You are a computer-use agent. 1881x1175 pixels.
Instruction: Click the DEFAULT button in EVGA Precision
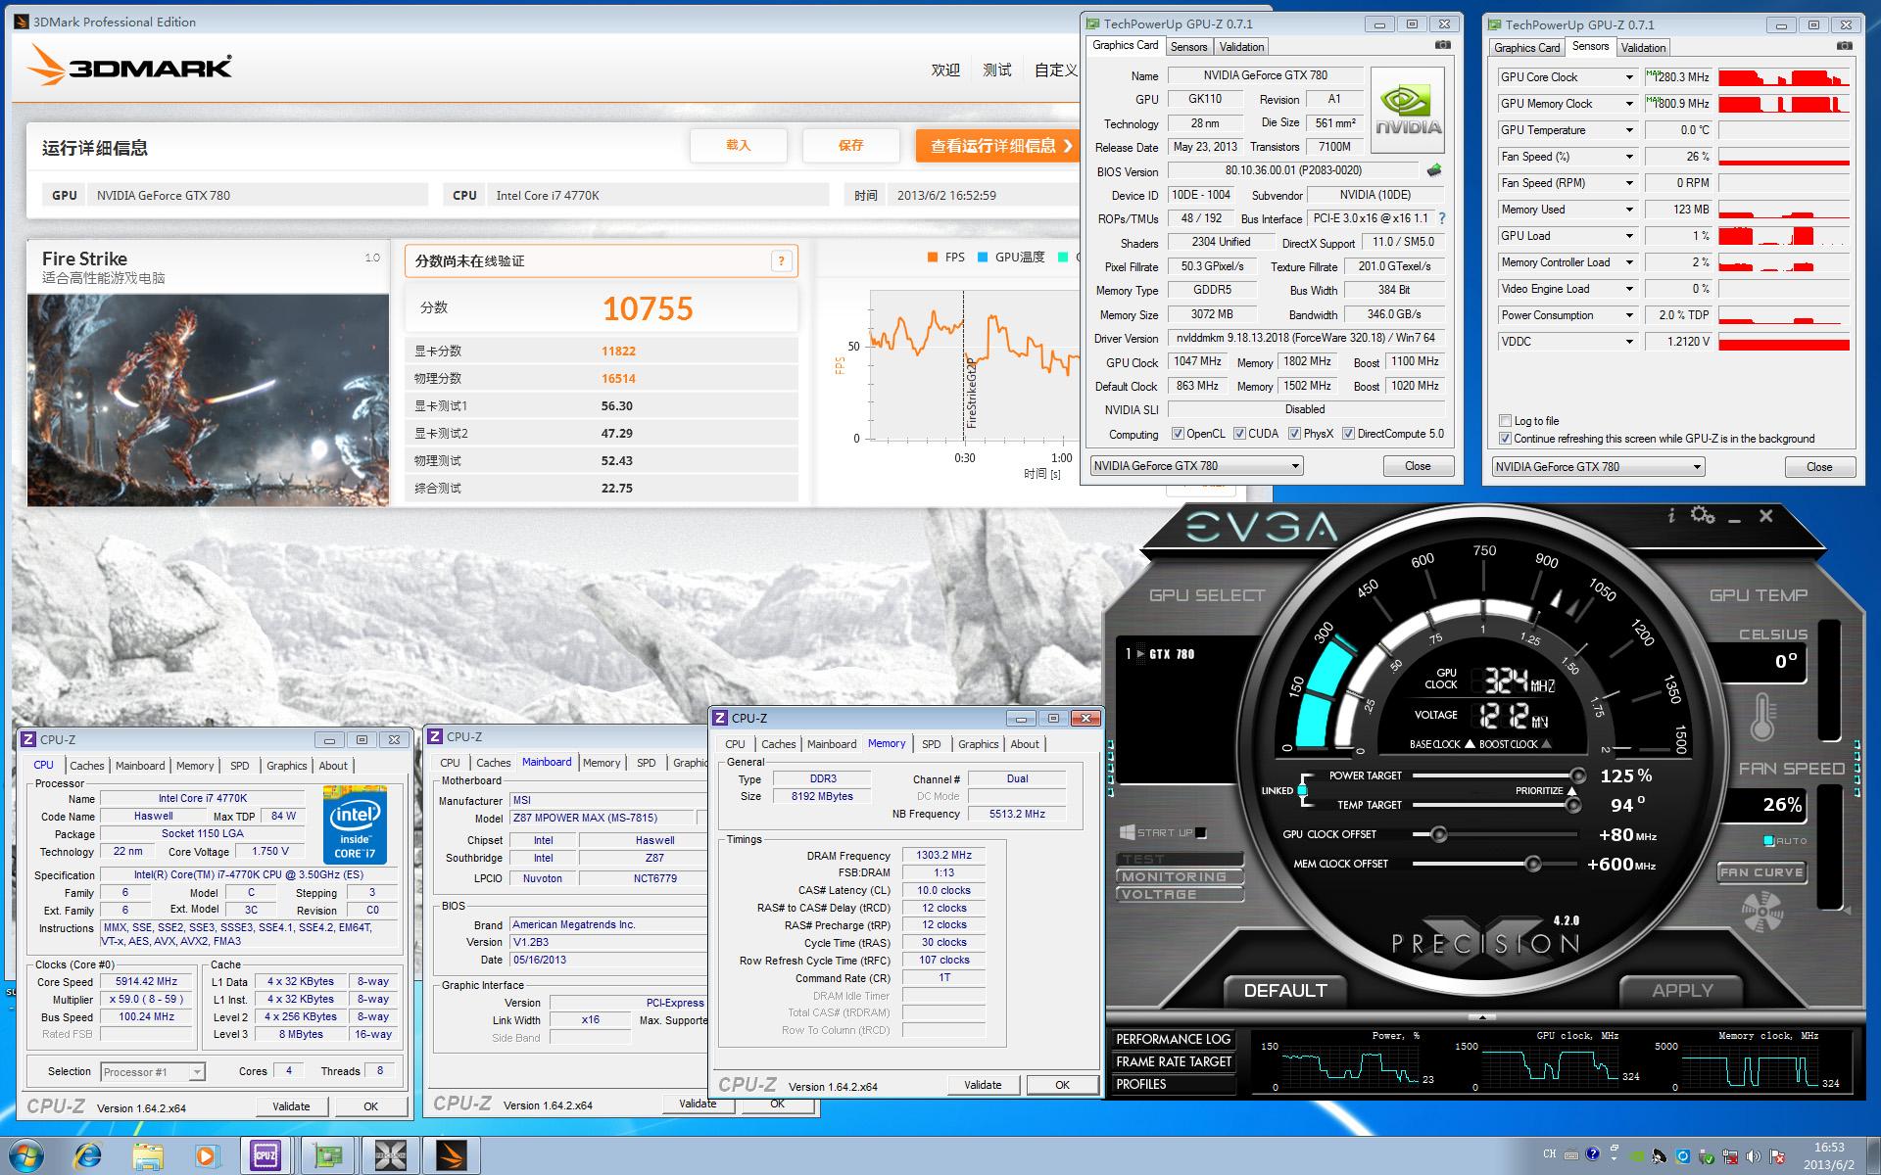[1284, 991]
